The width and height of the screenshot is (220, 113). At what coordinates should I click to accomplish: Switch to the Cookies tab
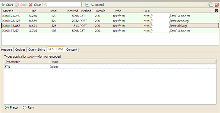click(x=20, y=49)
